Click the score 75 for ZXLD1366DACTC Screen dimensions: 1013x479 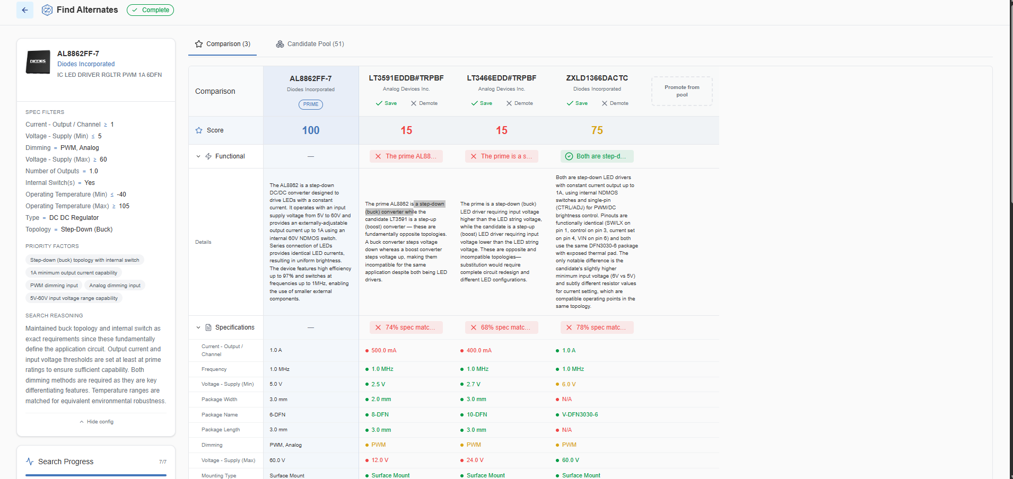(597, 130)
